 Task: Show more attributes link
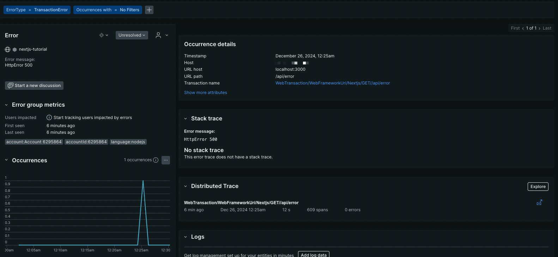click(206, 93)
